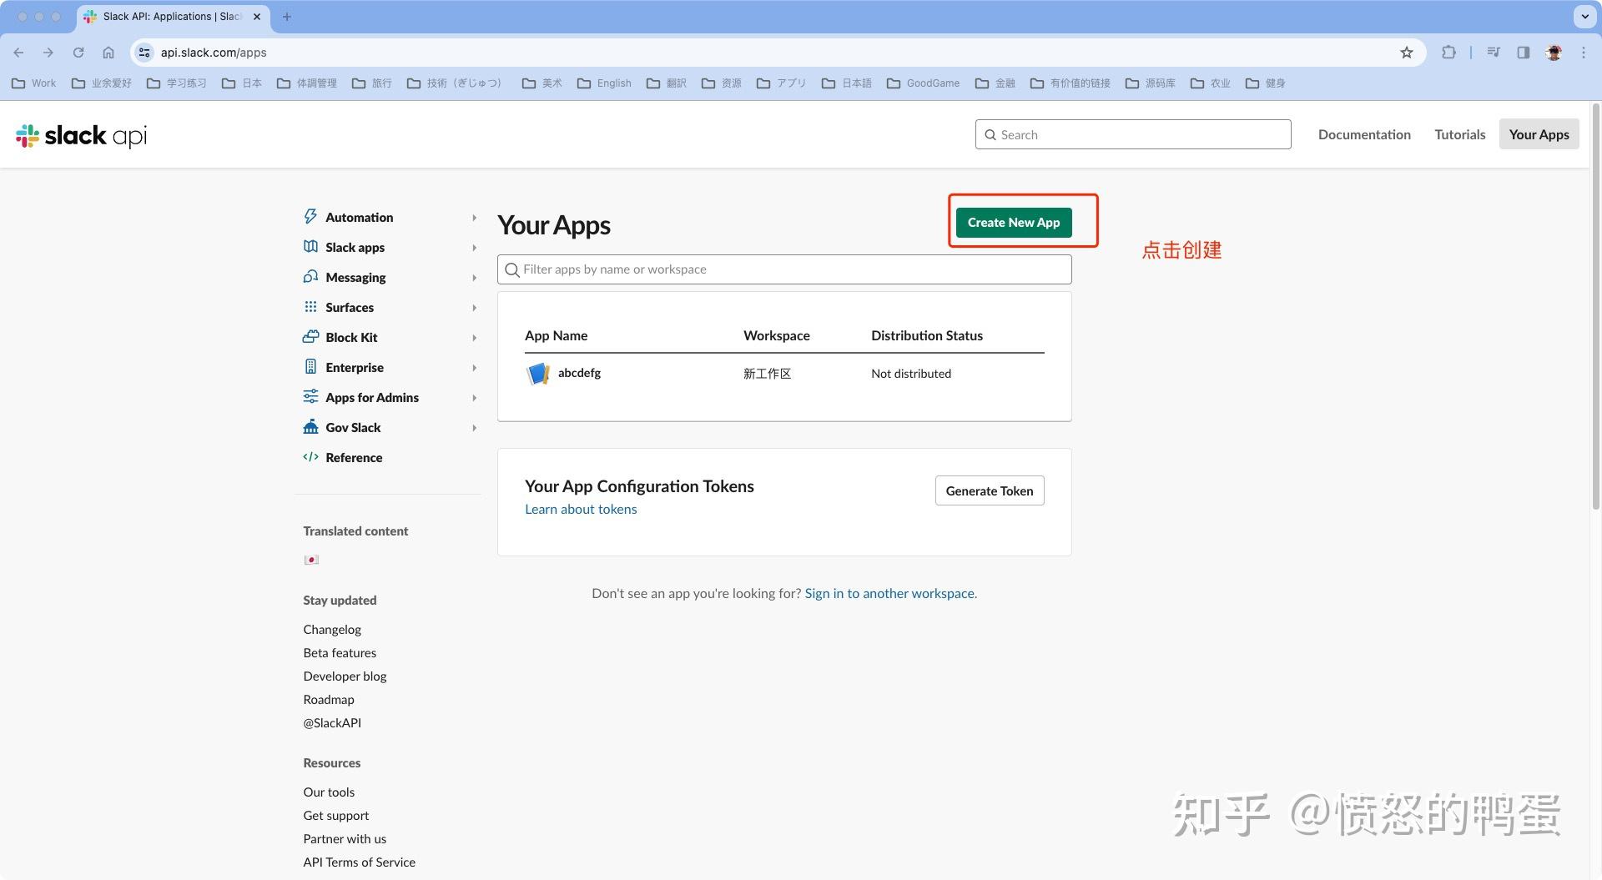
Task: Open the Reference sidebar item
Action: [x=354, y=457]
